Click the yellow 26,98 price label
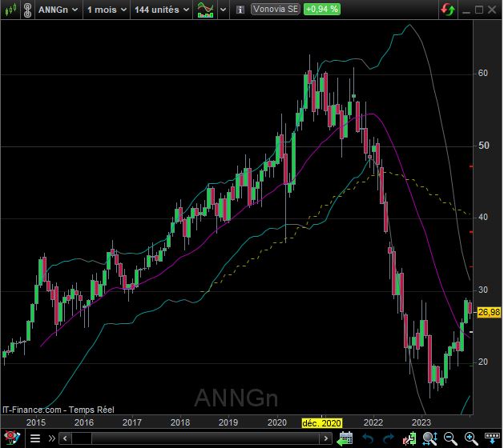The height and width of the screenshot is (448, 504). (490, 313)
